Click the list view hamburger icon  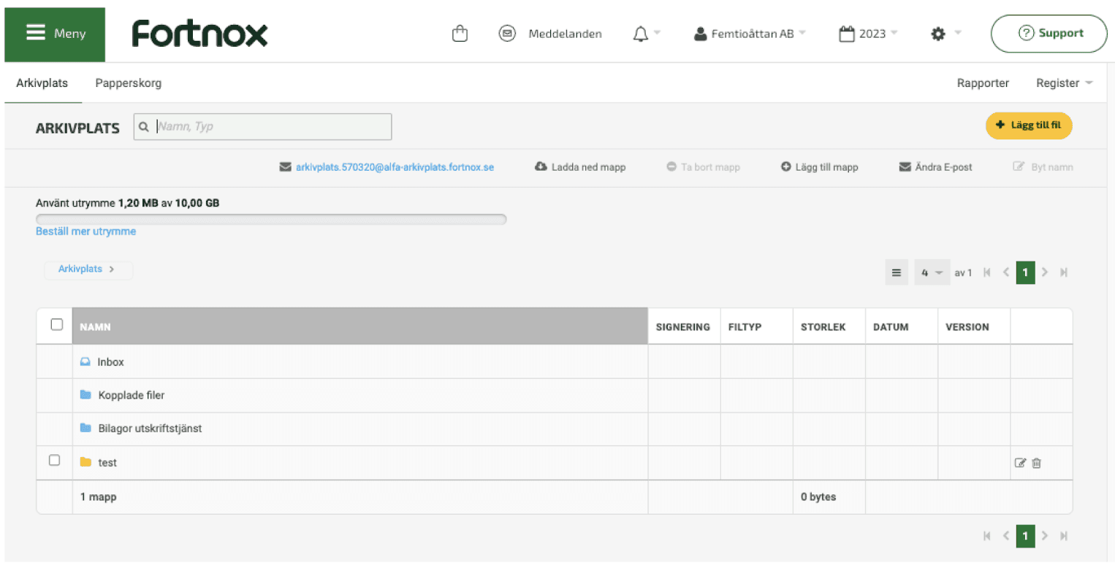pos(896,272)
